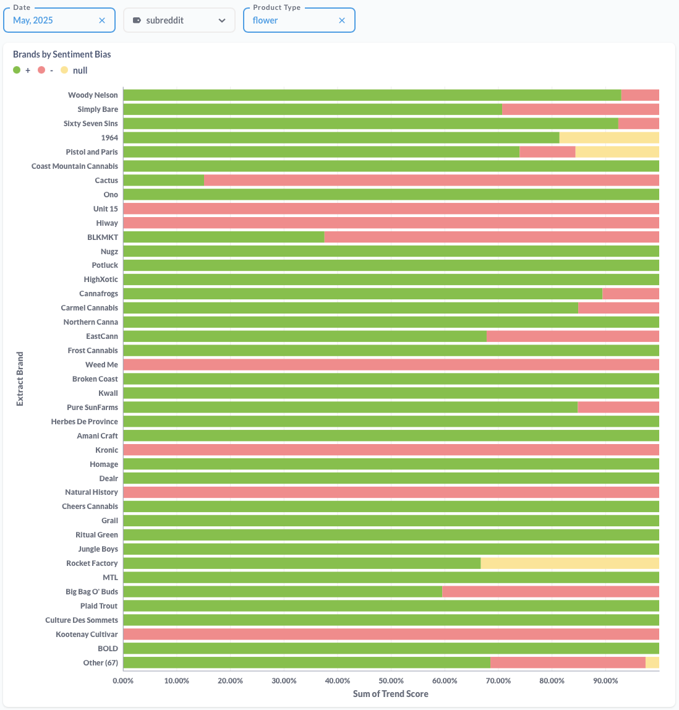The image size is (679, 710).
Task: Click the red segment for Big Bag O' Buds
Action: tap(551, 591)
